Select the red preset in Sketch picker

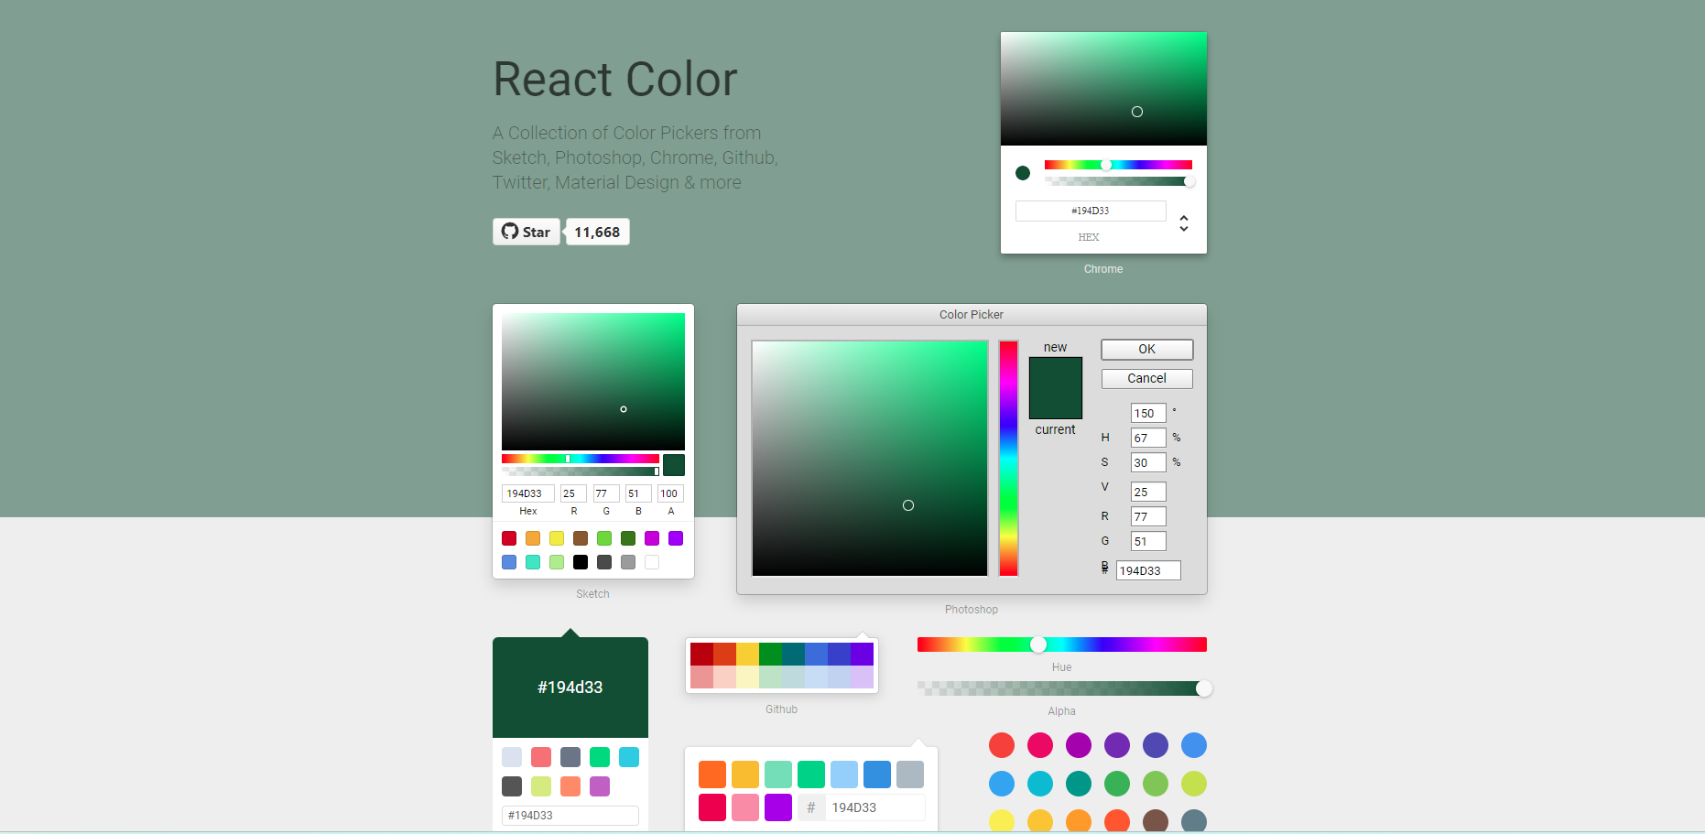click(509, 538)
